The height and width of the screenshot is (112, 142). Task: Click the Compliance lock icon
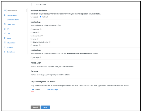point(5,52)
